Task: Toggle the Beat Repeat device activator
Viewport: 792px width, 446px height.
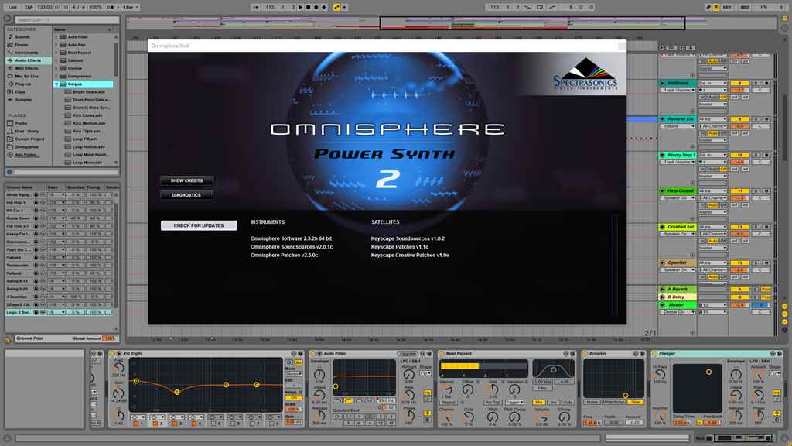Action: (441, 353)
